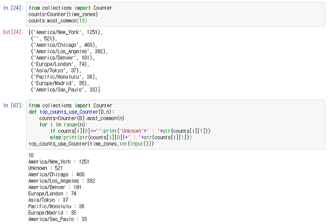Select the In [67] cell prompt
This screenshot has height=224, width=328.
click(14, 106)
